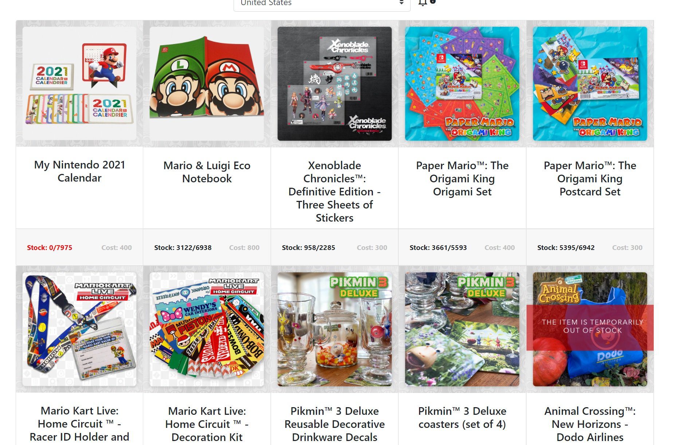Click the Pikmin 3 Deluxe coasters title

point(462,418)
